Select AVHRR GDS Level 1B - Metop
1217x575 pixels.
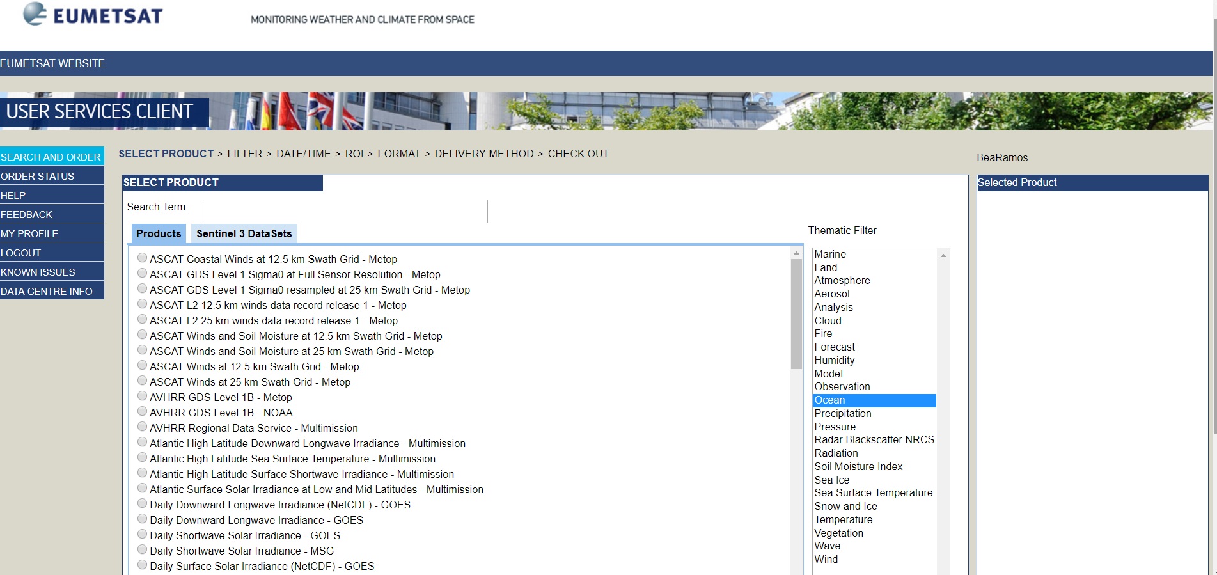tap(142, 397)
